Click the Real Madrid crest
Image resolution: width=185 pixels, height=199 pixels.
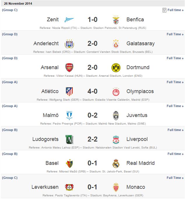116,163
